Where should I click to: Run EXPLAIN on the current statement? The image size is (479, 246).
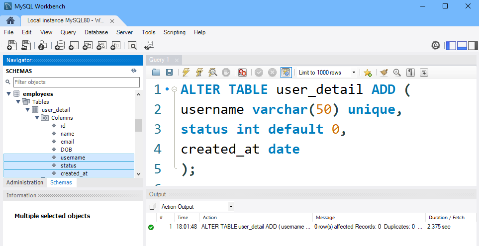point(212,73)
